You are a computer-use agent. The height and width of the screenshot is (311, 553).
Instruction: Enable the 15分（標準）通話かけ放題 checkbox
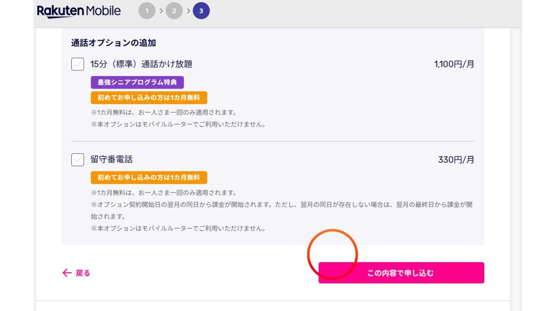click(78, 64)
